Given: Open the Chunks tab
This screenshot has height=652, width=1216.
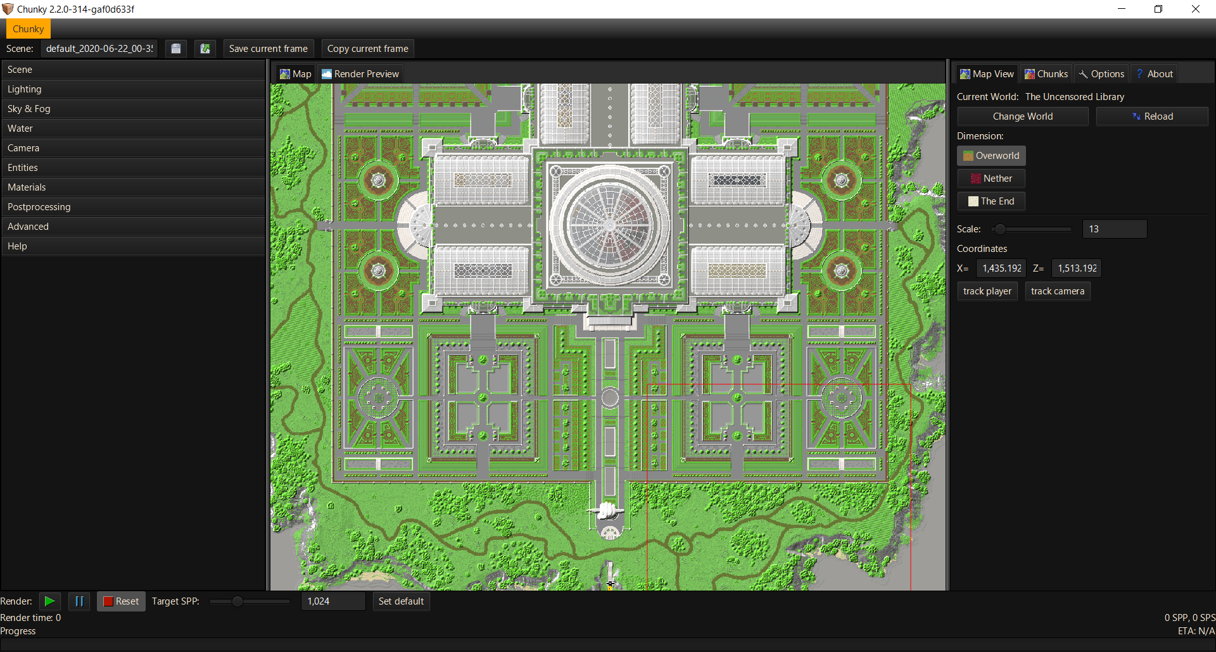Looking at the screenshot, I should click(x=1046, y=74).
